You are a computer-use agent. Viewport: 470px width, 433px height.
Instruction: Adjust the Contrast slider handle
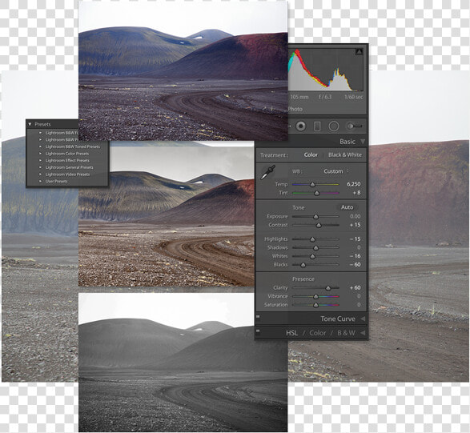click(319, 225)
